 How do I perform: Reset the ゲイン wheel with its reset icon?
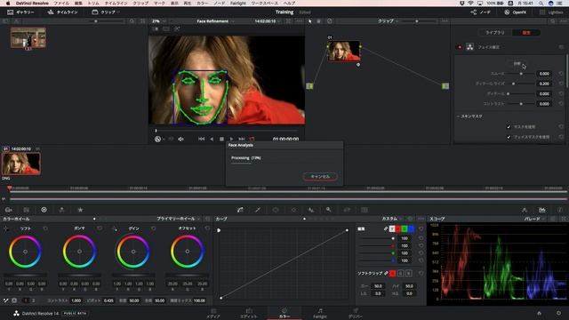[154, 228]
